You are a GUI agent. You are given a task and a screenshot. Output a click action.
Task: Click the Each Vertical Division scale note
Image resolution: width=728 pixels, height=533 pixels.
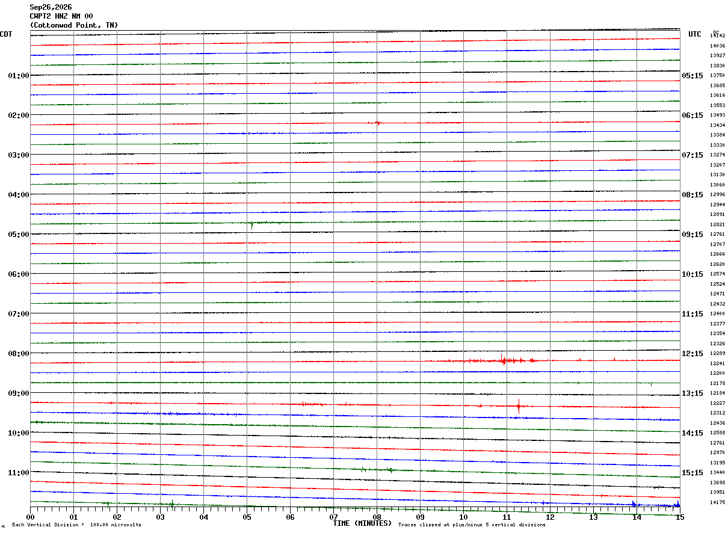76,525
